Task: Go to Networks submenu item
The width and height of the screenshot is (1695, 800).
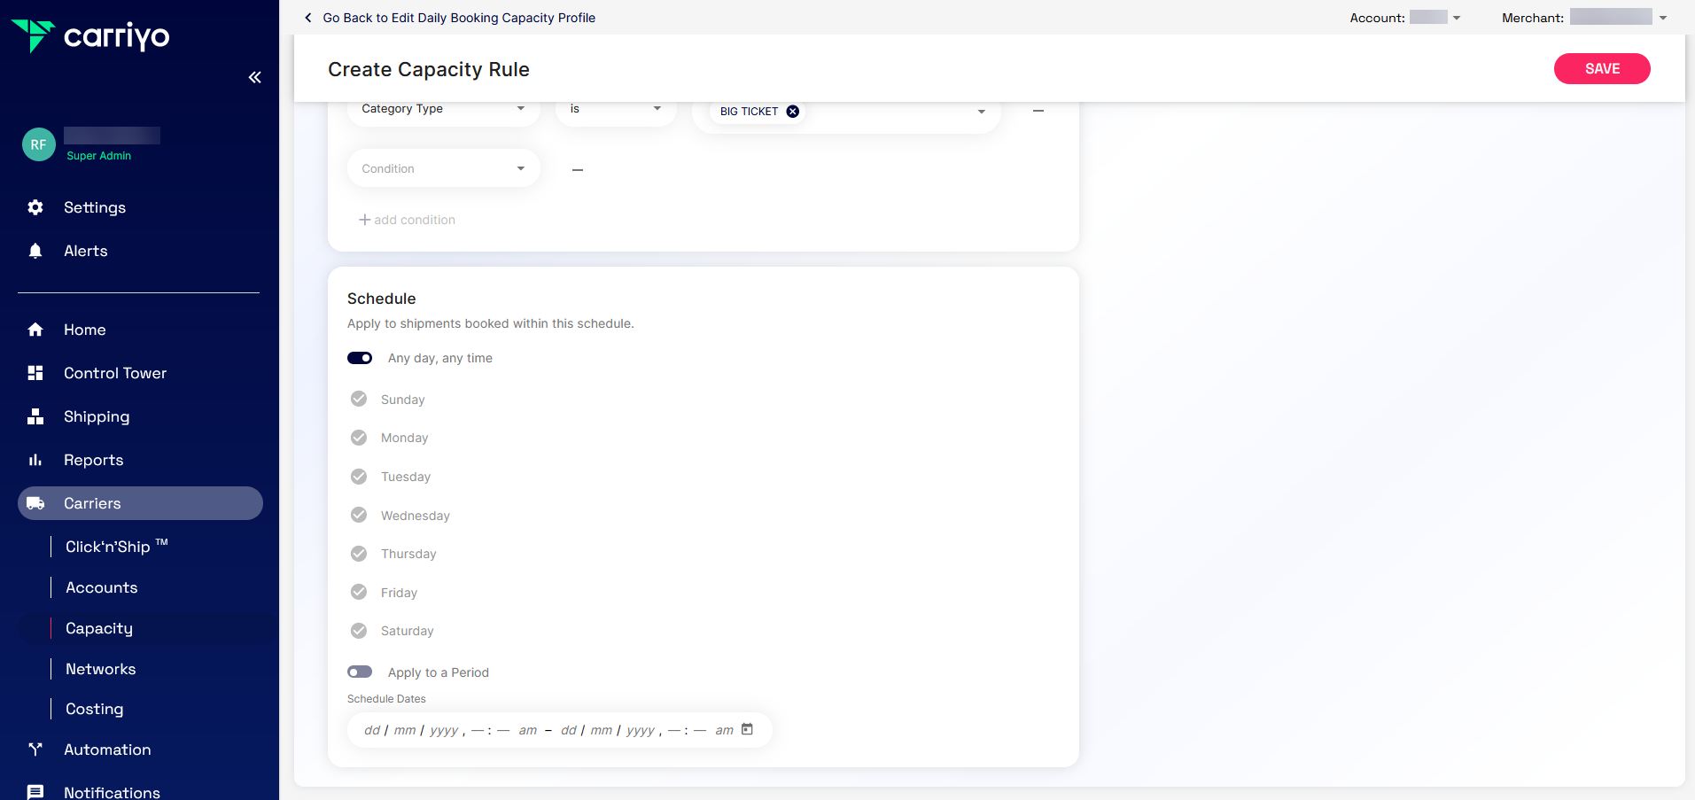Action: [101, 669]
